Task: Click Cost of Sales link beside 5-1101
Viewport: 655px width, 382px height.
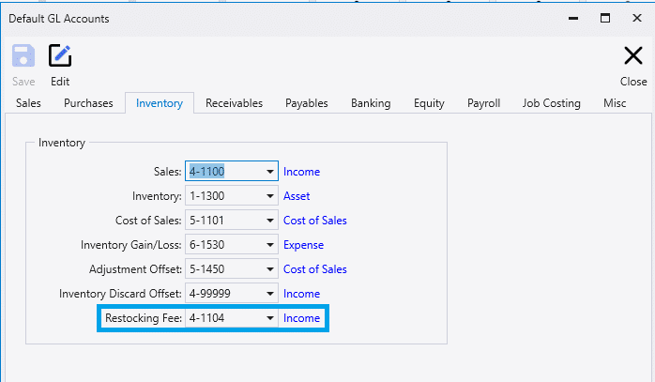Action: click(x=315, y=221)
